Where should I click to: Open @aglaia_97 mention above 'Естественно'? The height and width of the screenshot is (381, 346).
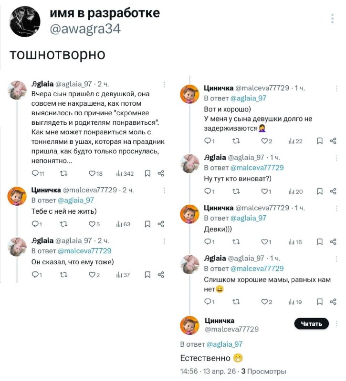(224, 344)
